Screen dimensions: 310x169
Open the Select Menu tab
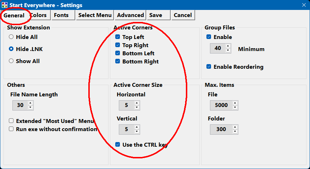[95, 15]
